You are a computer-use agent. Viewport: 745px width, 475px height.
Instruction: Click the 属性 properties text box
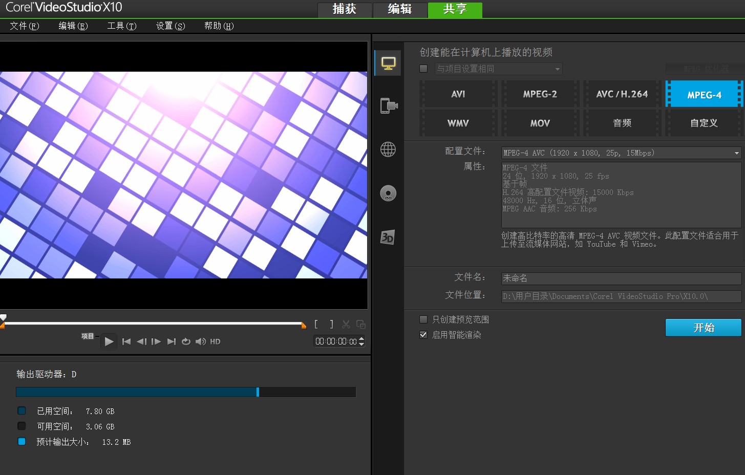click(621, 195)
